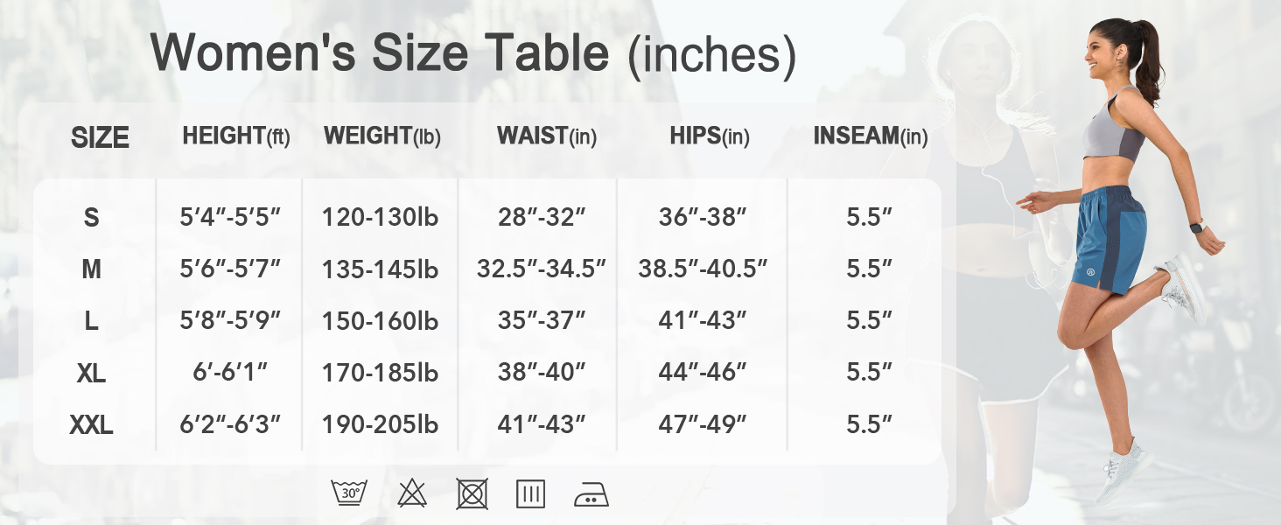This screenshot has width=1281, height=525.
Task: Click the 135-145lb weight cell
Action: coord(380,269)
